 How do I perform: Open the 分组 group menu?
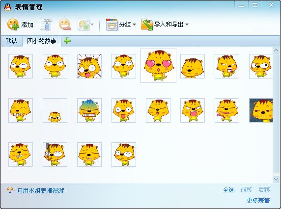(x=121, y=25)
